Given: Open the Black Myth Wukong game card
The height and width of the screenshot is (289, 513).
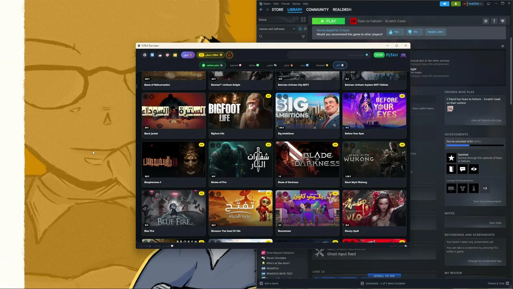Looking at the screenshot, I should pyautogui.click(x=374, y=164).
